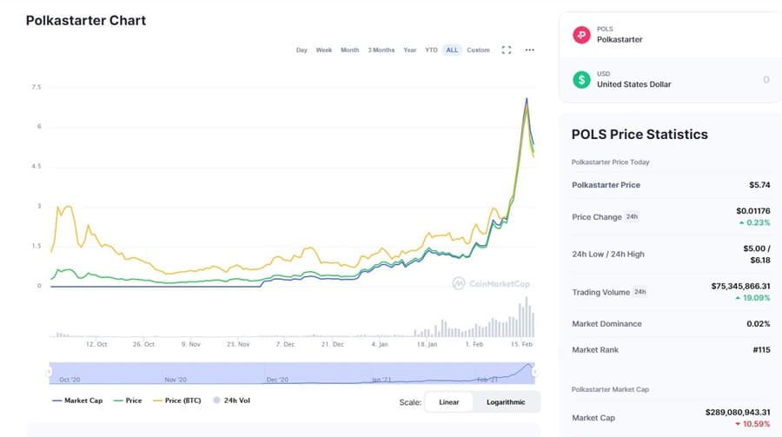782x437 pixels.
Task: Click the green USD dollar icon
Action: pos(581,80)
